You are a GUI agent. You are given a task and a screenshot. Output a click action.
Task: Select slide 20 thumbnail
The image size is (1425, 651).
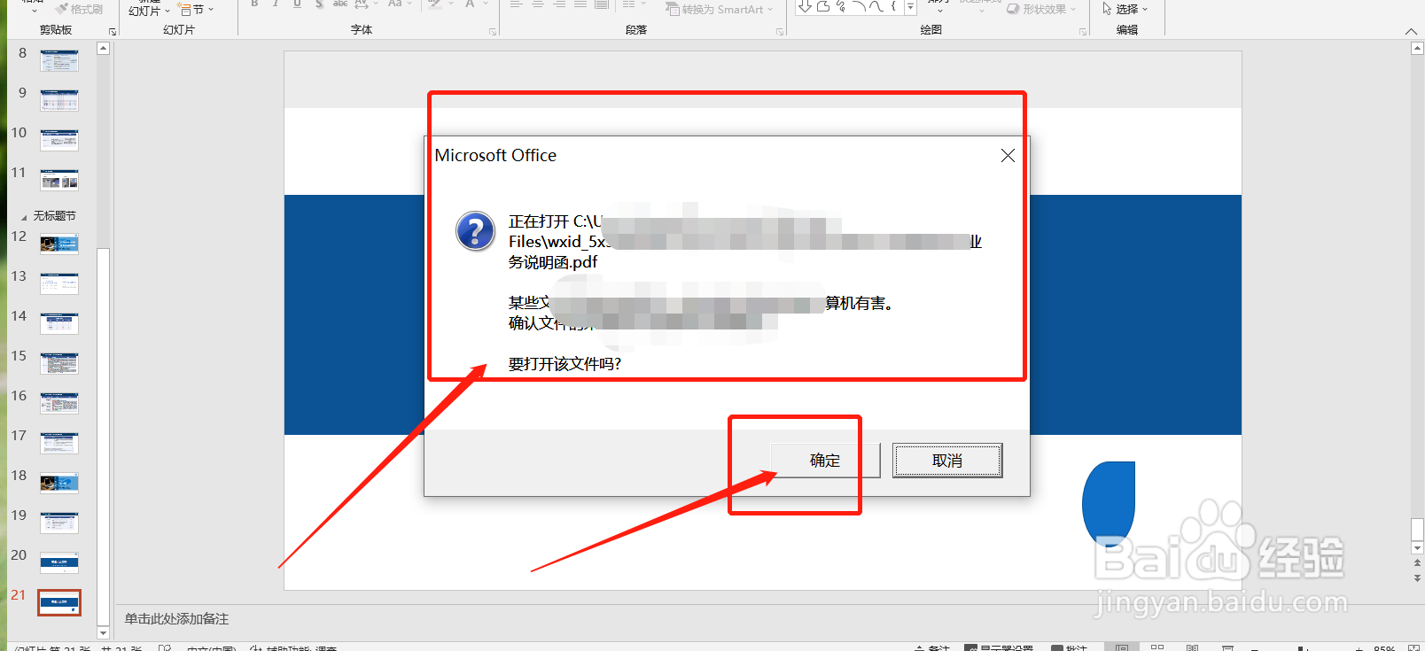tap(59, 562)
